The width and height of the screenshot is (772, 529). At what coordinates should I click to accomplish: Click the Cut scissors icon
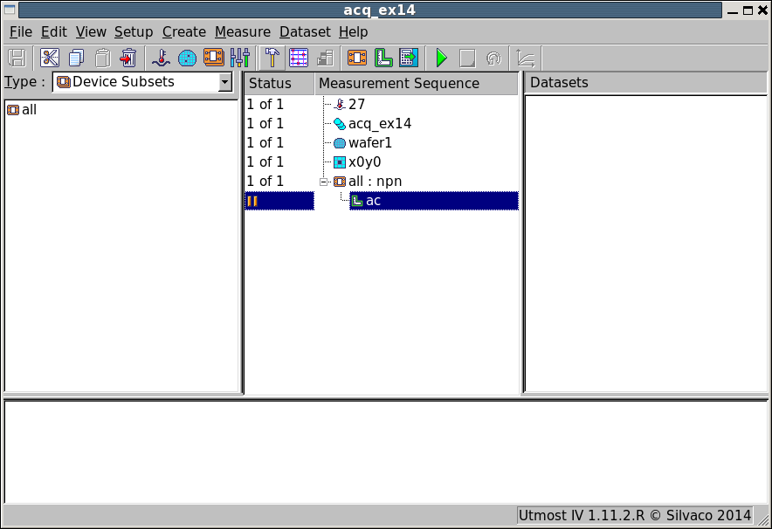pos(50,58)
